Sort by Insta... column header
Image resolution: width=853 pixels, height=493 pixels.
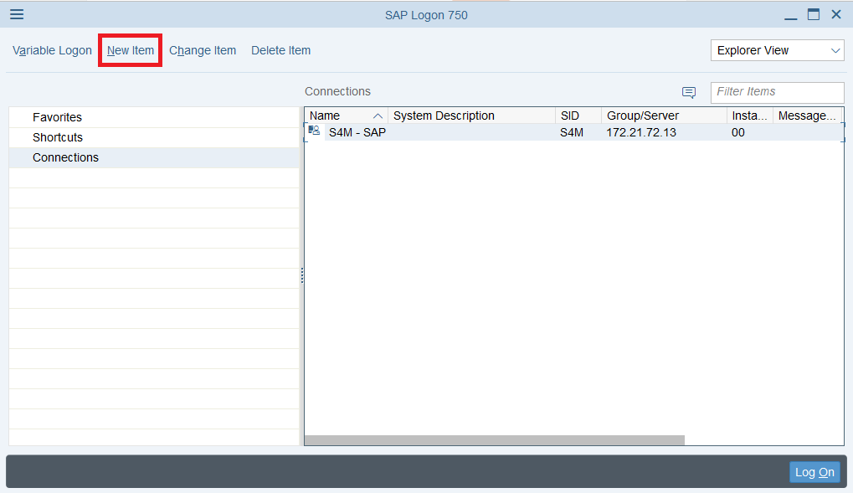[750, 116]
